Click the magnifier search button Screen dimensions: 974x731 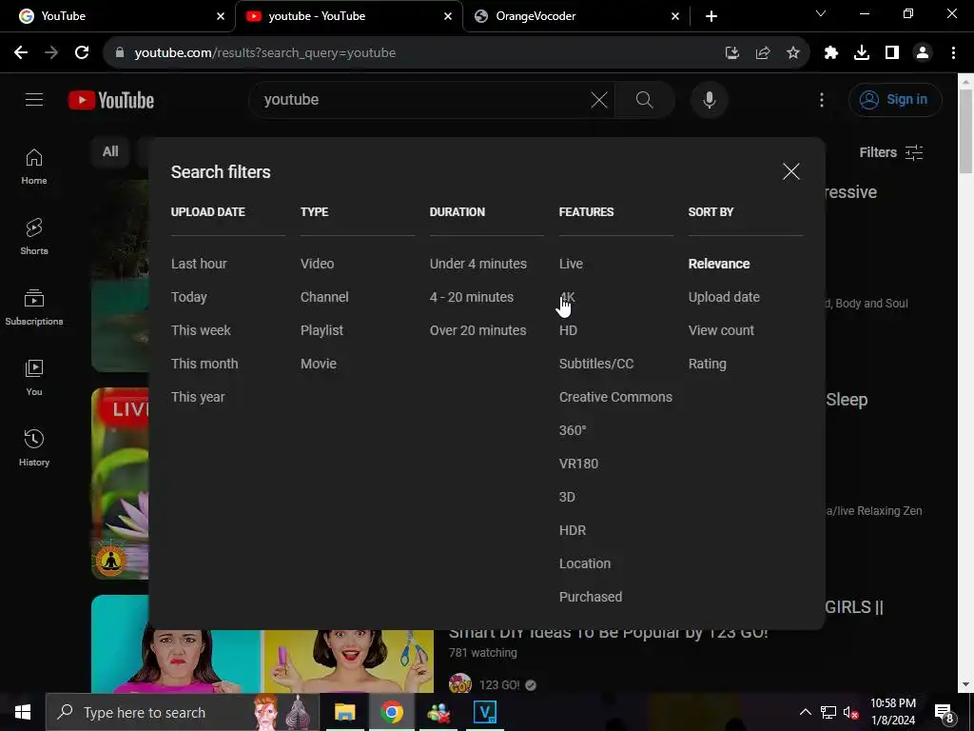(644, 99)
